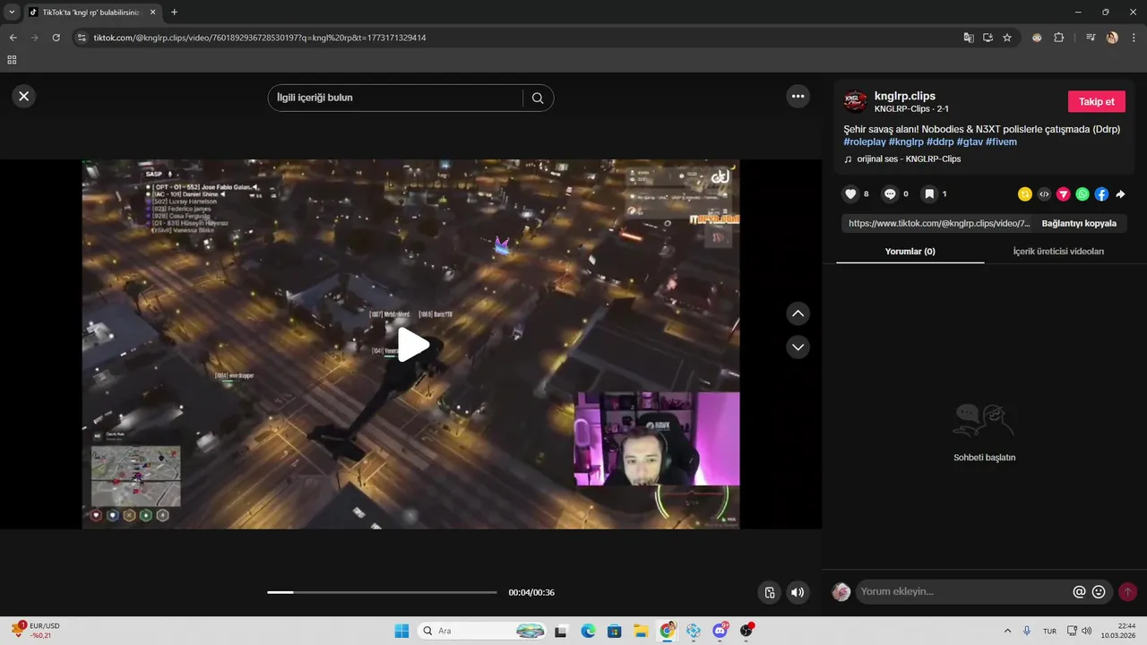Image resolution: width=1147 pixels, height=645 pixels.
Task: Switch to the 'Yorumlar (0)' tab
Action: pos(910,251)
